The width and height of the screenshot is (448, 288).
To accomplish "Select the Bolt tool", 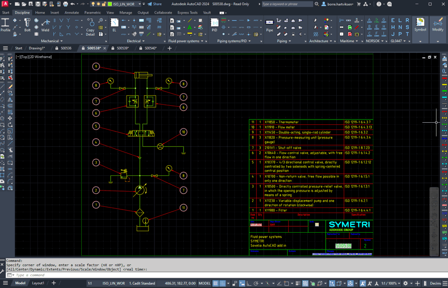I will point(27,25).
